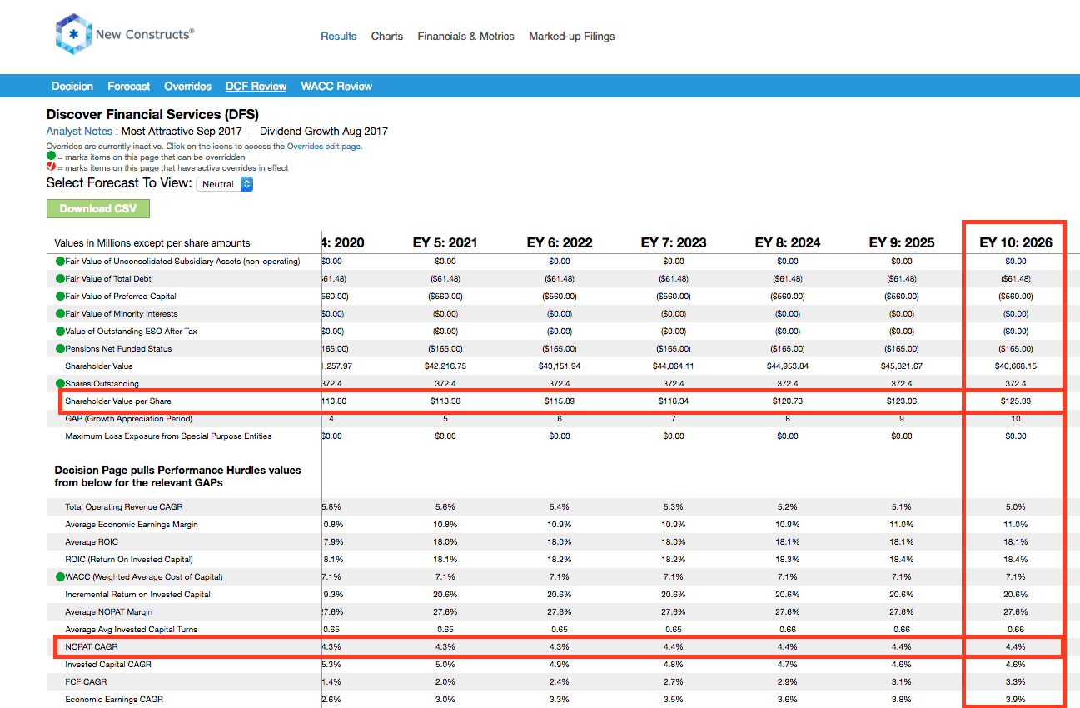Click Discover Financial Services (DFS) heading
This screenshot has height=708, width=1080.
[x=152, y=114]
